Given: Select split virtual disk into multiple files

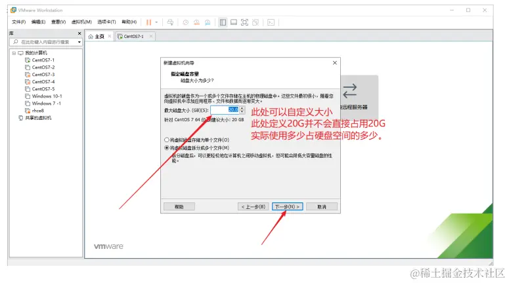Looking at the screenshot, I should click(x=167, y=148).
